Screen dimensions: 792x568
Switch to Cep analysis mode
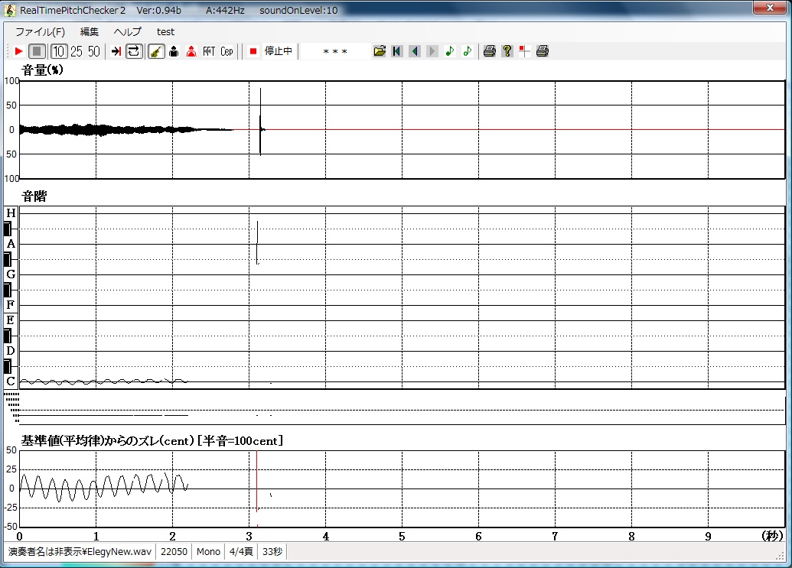coord(227,51)
